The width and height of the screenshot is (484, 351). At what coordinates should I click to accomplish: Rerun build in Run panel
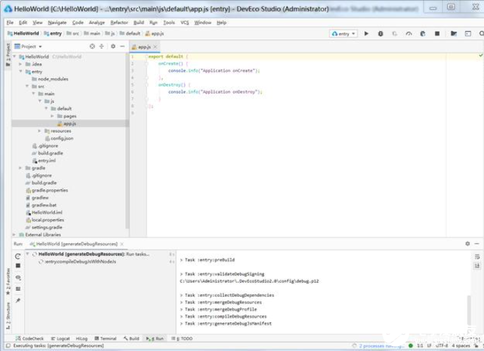18,256
